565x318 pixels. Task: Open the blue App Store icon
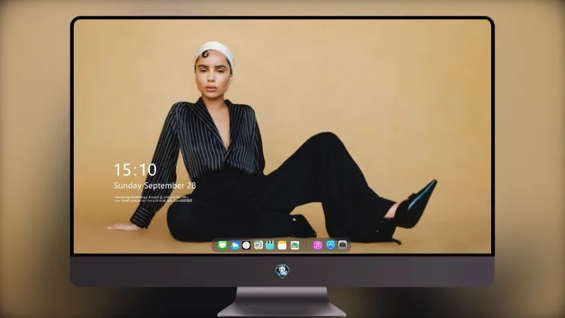pos(331,245)
